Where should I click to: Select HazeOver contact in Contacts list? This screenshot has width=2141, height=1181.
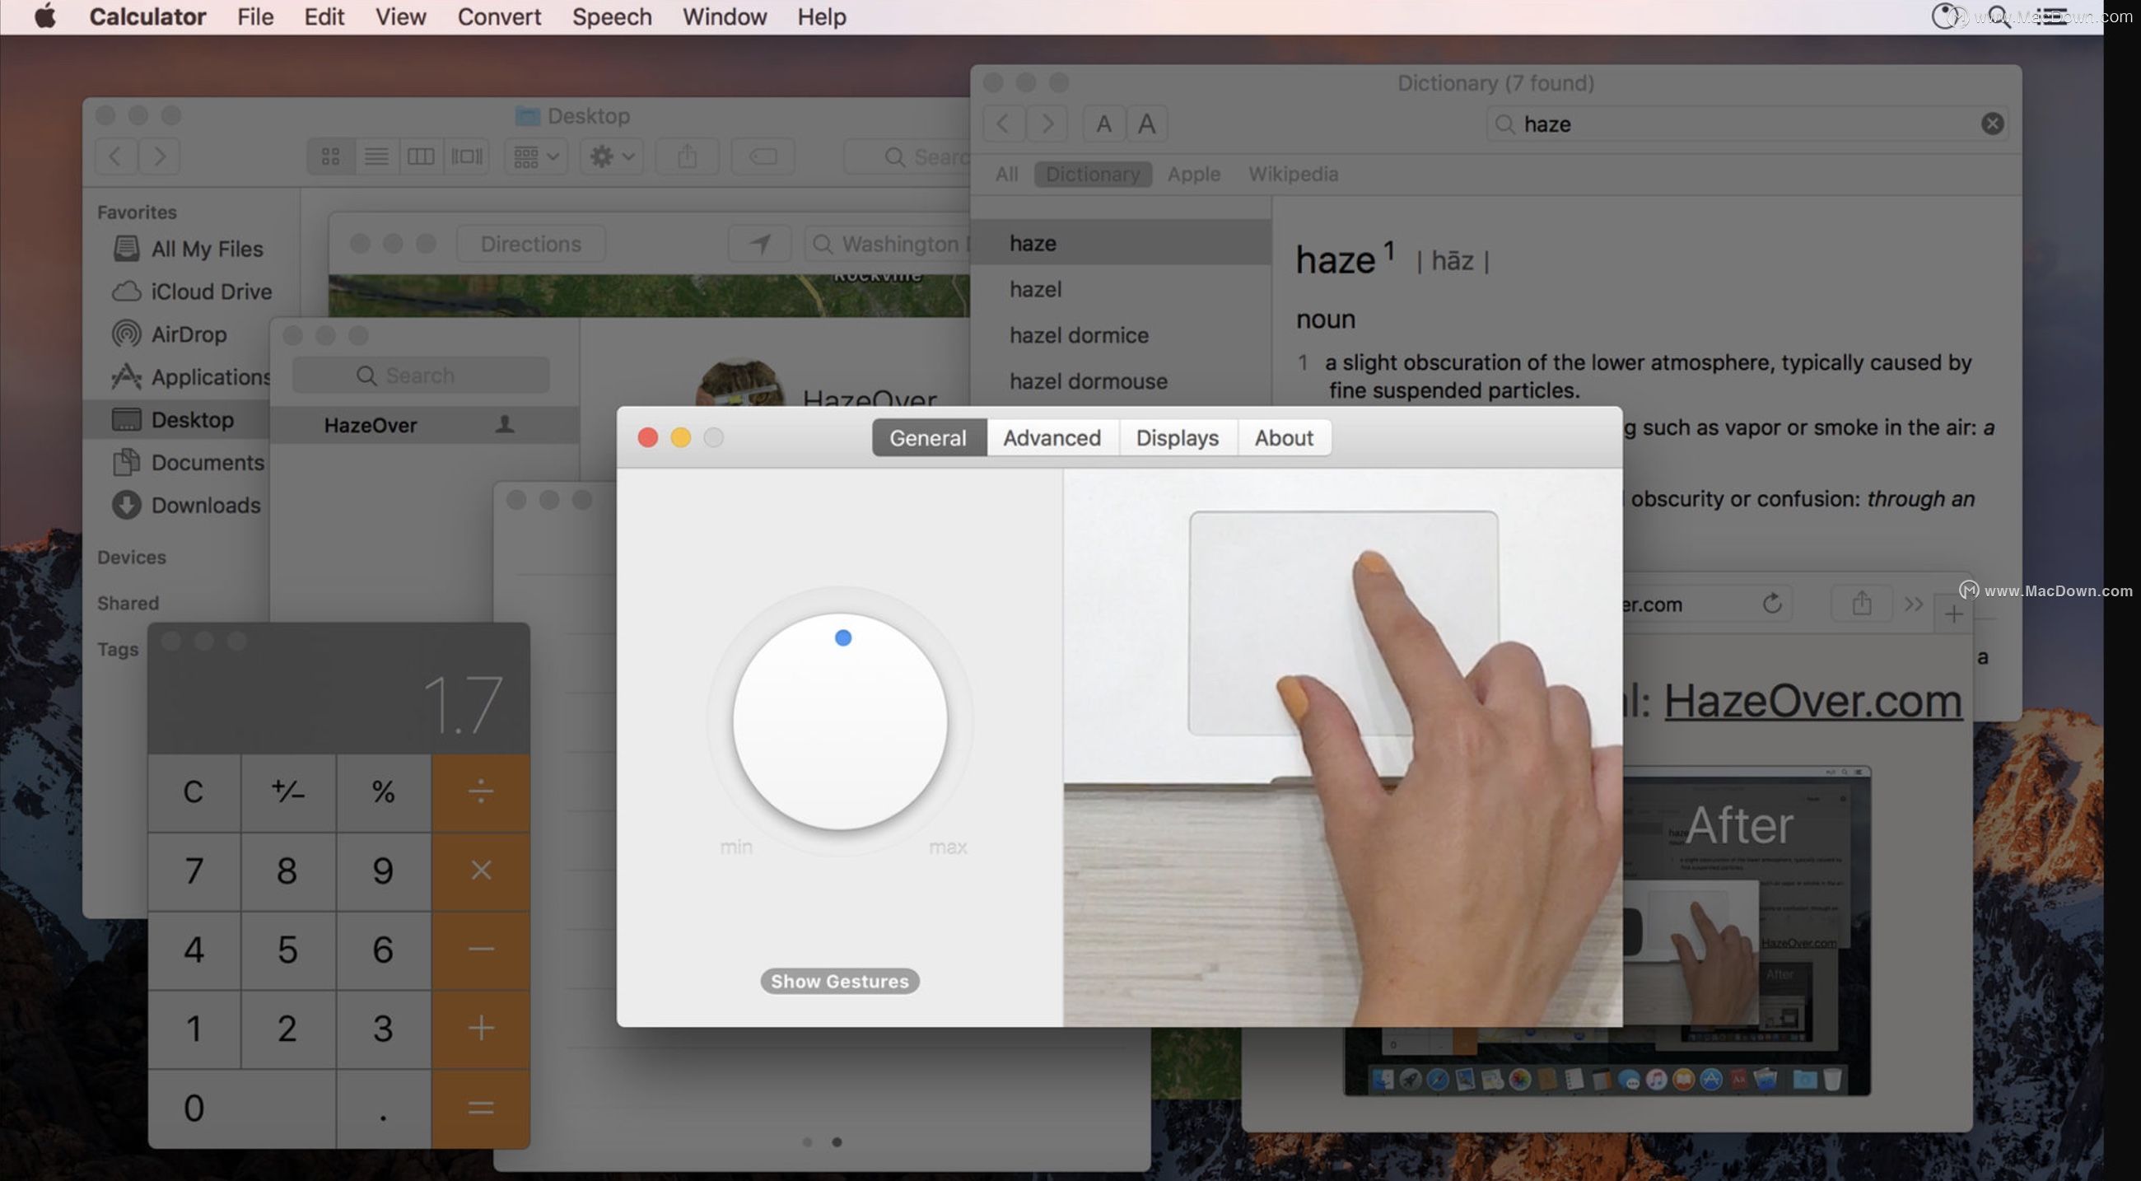click(x=424, y=425)
